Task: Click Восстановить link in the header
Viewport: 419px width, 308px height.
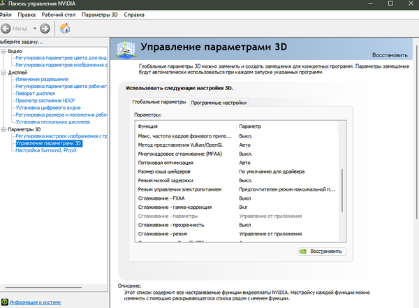Action: (390, 55)
